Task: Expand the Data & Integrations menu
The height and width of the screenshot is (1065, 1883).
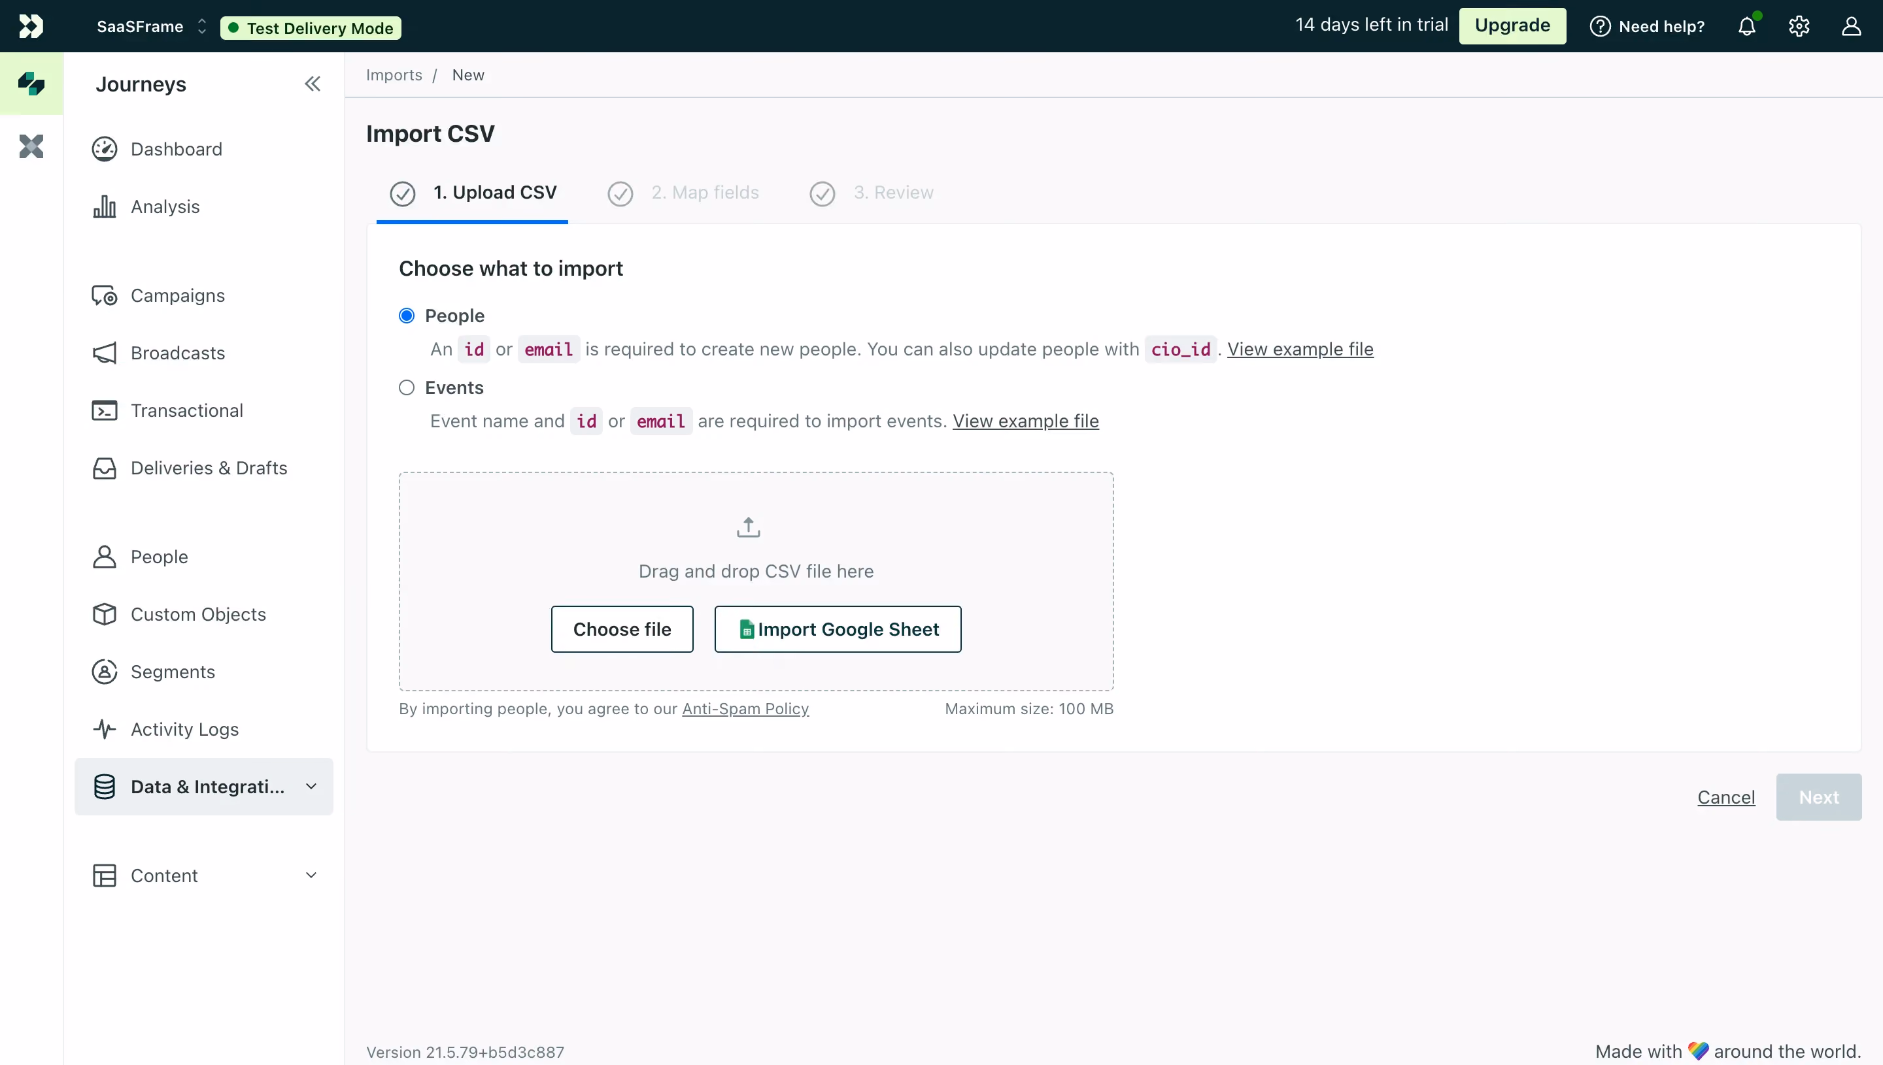Action: coord(203,786)
